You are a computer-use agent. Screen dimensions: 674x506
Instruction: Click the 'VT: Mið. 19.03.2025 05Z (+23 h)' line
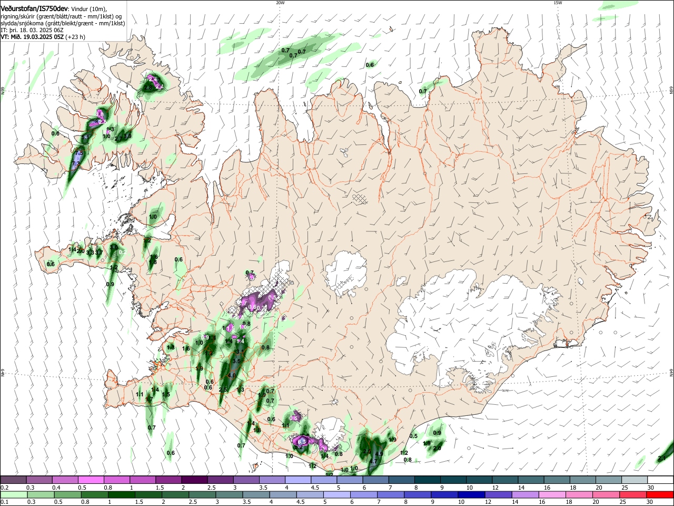tap(43, 37)
